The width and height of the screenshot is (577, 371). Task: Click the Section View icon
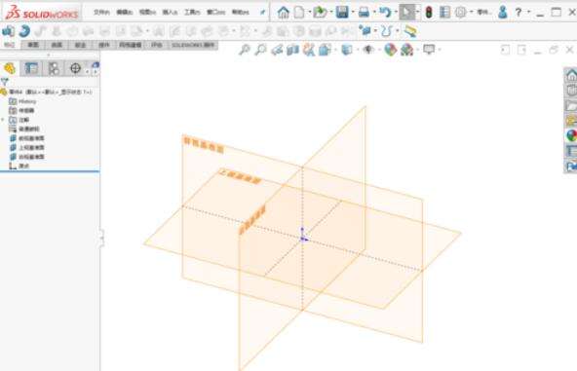[293, 50]
